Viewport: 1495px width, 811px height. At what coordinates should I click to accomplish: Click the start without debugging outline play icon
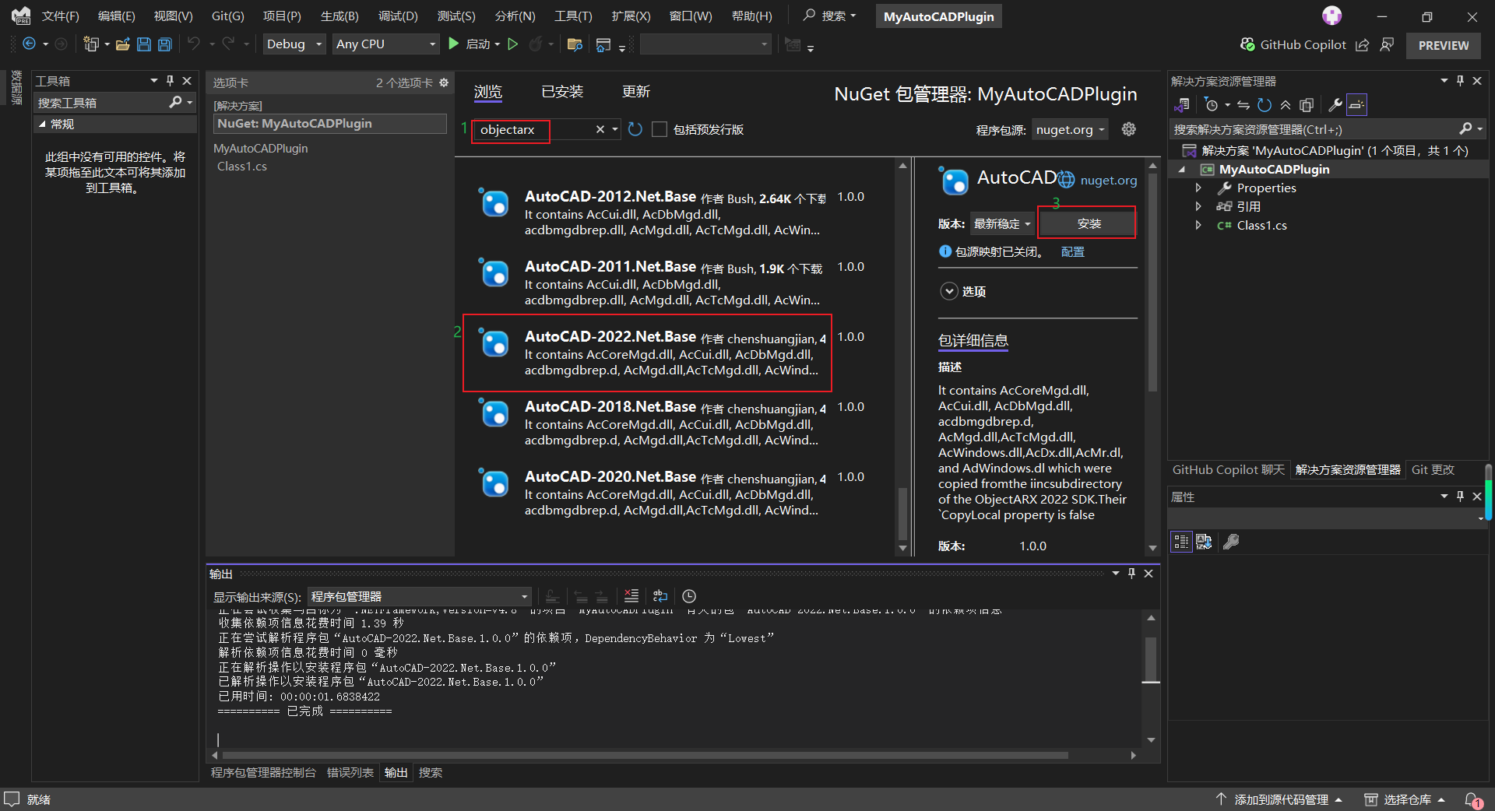coord(513,44)
